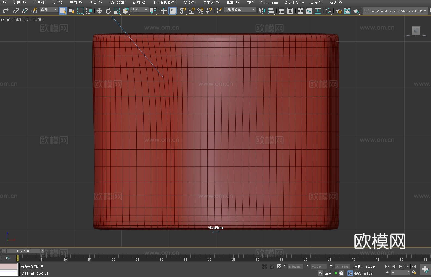This screenshot has height=277, width=431.
Task: Toggle the 3D Snaps button
Action: tap(183, 11)
